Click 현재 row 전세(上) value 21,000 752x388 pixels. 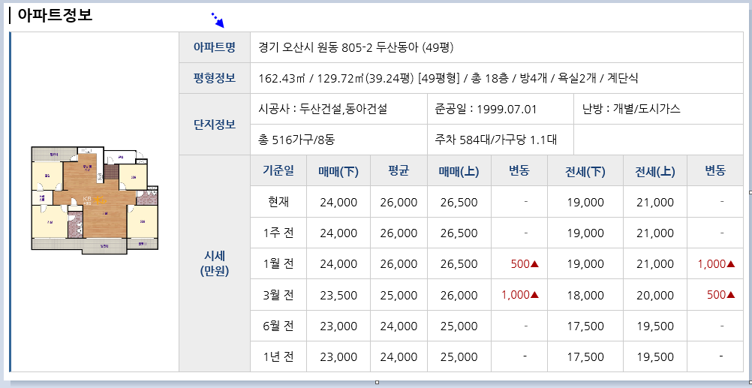(x=655, y=203)
